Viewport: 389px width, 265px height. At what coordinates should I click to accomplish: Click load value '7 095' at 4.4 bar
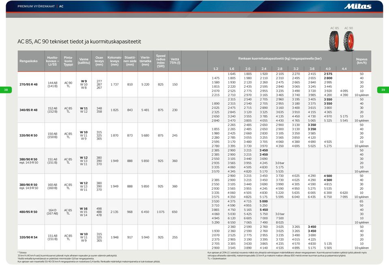(x=344, y=197)
